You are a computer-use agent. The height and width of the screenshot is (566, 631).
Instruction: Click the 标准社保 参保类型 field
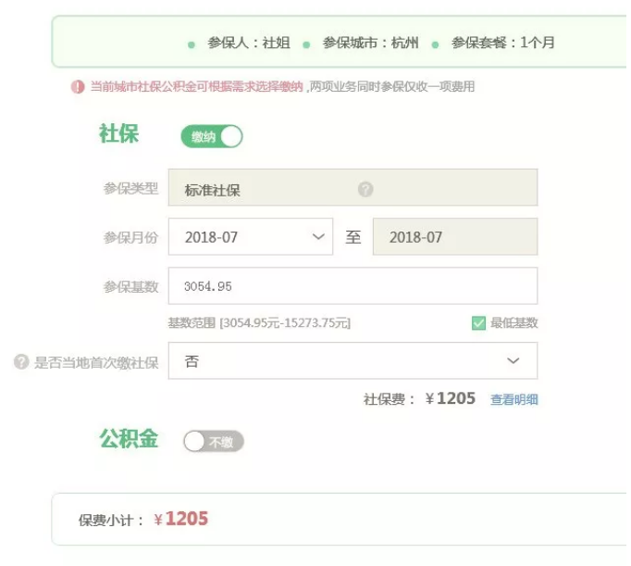pos(352,188)
